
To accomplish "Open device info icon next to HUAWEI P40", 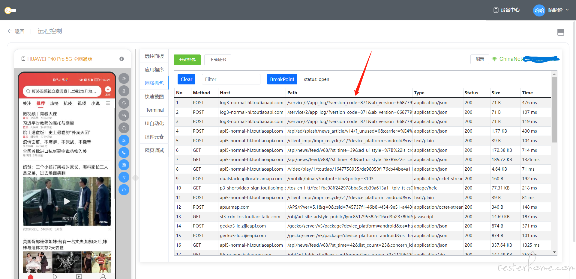I will pyautogui.click(x=121, y=59).
